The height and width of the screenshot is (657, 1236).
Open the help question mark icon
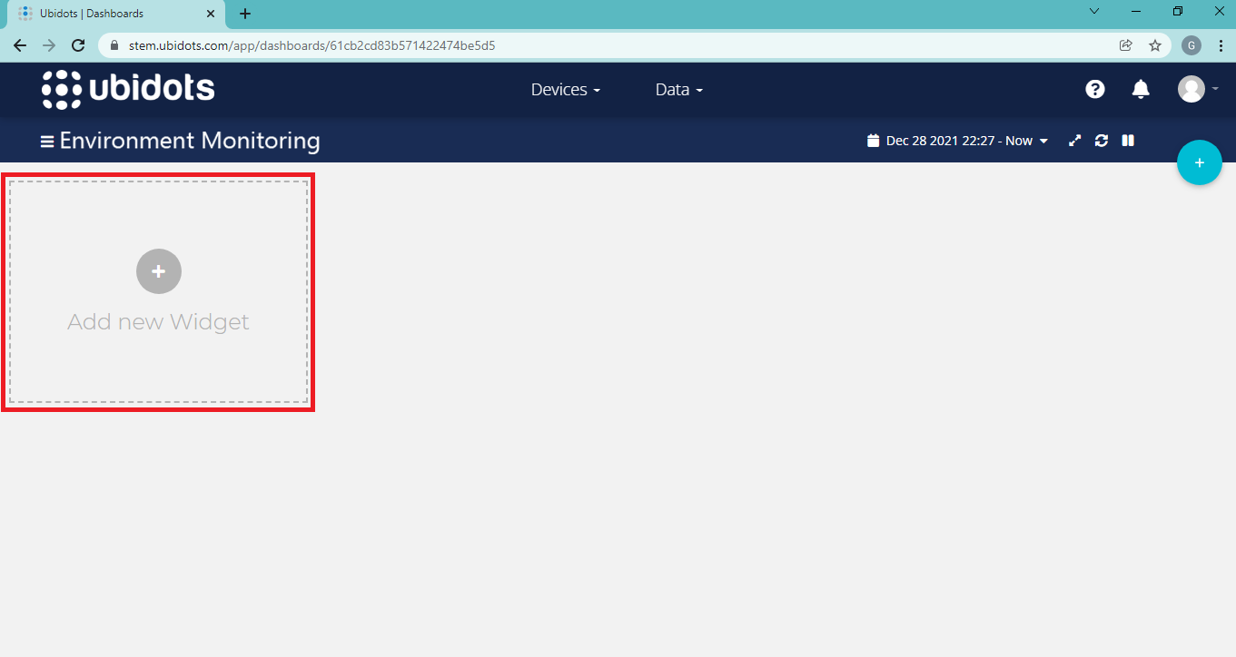tap(1095, 89)
